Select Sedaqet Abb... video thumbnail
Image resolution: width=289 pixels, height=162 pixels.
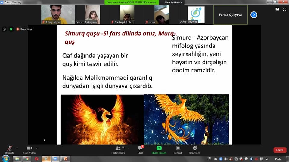pos(127,15)
